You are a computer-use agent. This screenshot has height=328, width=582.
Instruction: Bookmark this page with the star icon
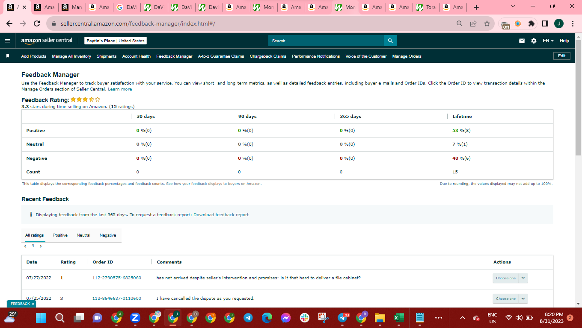click(487, 23)
